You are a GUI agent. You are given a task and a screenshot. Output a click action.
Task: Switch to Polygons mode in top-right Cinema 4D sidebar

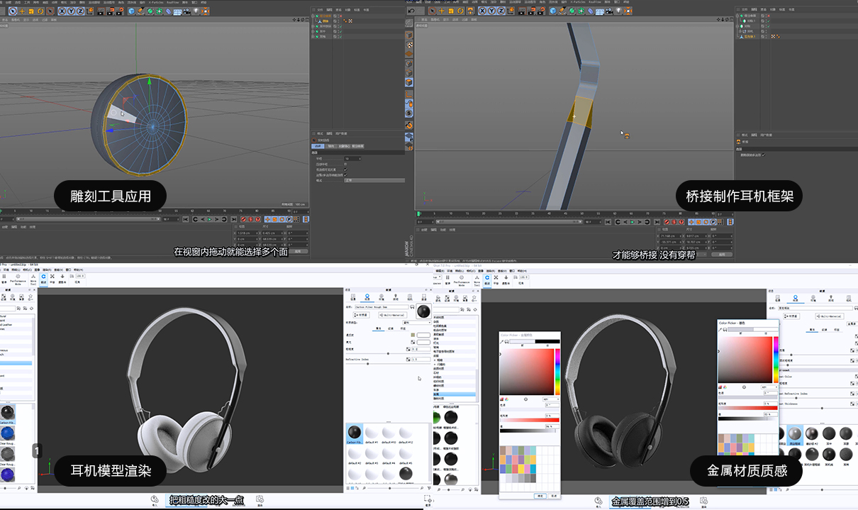[x=409, y=82]
